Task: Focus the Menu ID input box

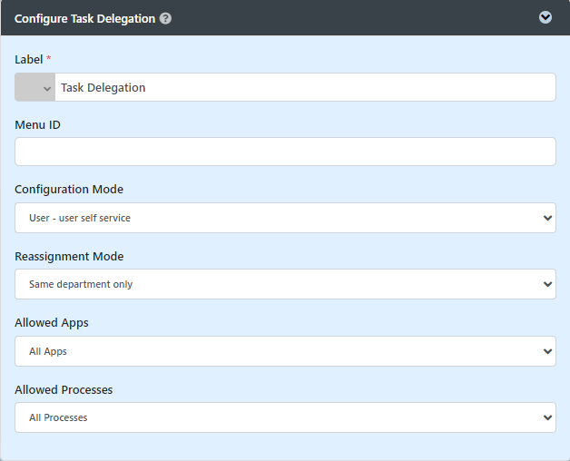Action: [x=285, y=152]
